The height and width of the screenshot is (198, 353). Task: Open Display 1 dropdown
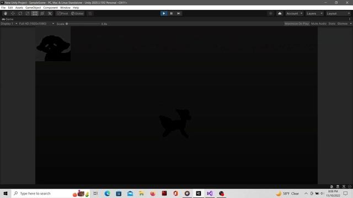(x=9, y=24)
